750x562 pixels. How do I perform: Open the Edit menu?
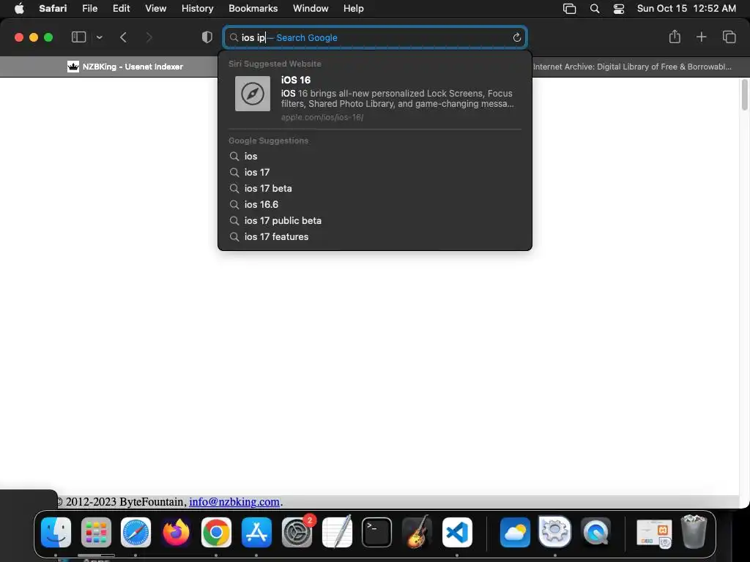click(121, 9)
